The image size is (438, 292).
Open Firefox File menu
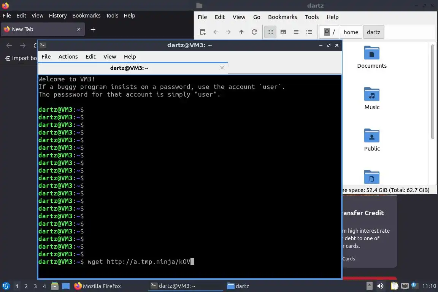click(x=7, y=16)
